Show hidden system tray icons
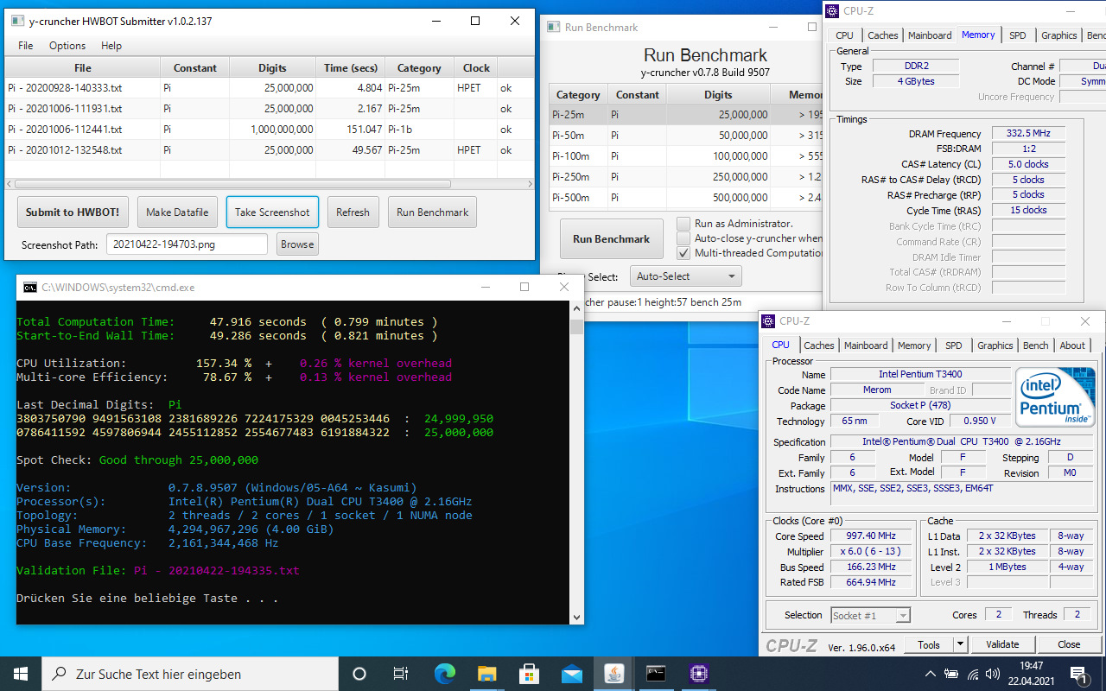Viewport: 1106px width, 691px height. (x=931, y=674)
